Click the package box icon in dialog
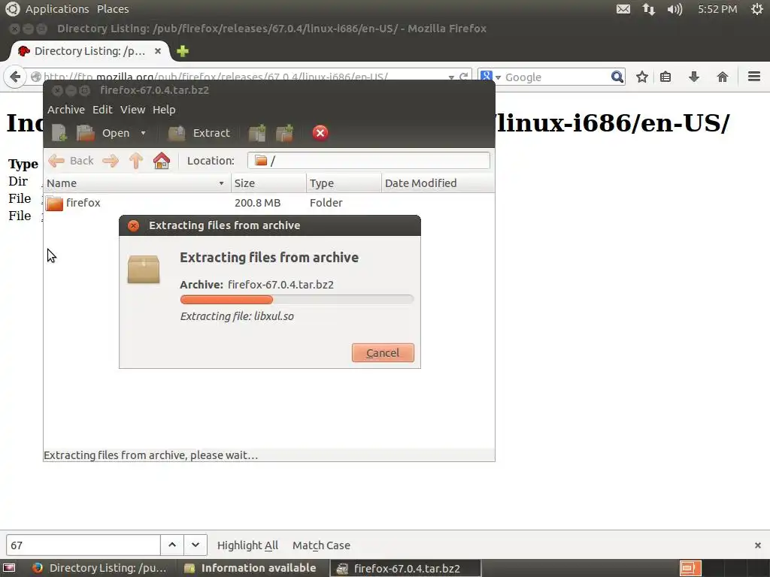This screenshot has height=577, width=770. (144, 269)
